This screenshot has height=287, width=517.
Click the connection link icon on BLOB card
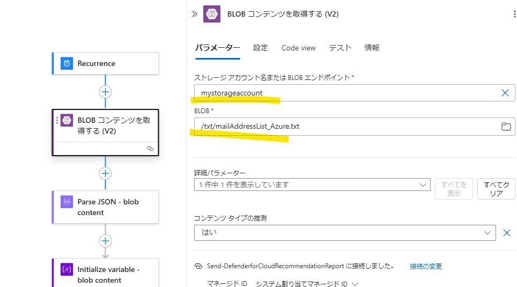pyautogui.click(x=150, y=149)
